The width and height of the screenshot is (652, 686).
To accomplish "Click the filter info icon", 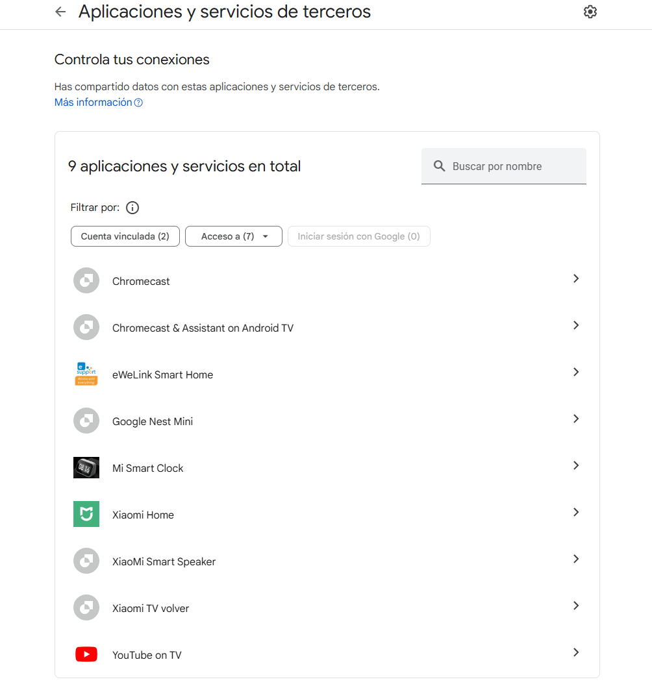I will tap(132, 208).
